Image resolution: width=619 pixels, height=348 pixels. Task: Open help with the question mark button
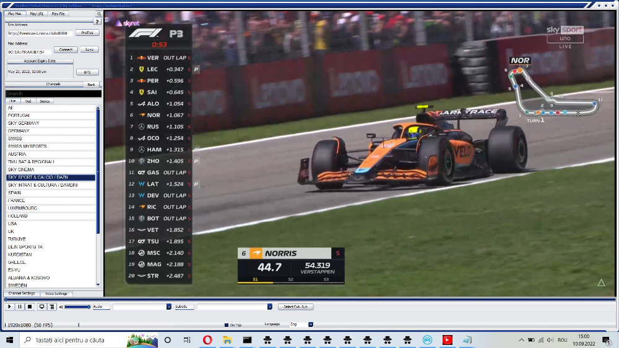tap(97, 22)
